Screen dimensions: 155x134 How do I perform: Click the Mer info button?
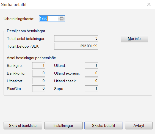point(134,39)
